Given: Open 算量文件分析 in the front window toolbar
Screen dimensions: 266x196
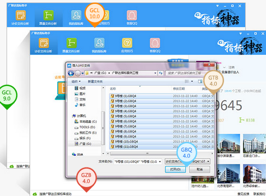Looking at the screenshot, I should coord(71,45).
